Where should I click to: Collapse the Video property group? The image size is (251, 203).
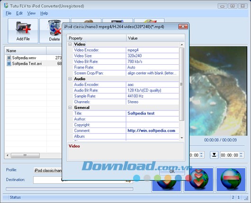70,44
